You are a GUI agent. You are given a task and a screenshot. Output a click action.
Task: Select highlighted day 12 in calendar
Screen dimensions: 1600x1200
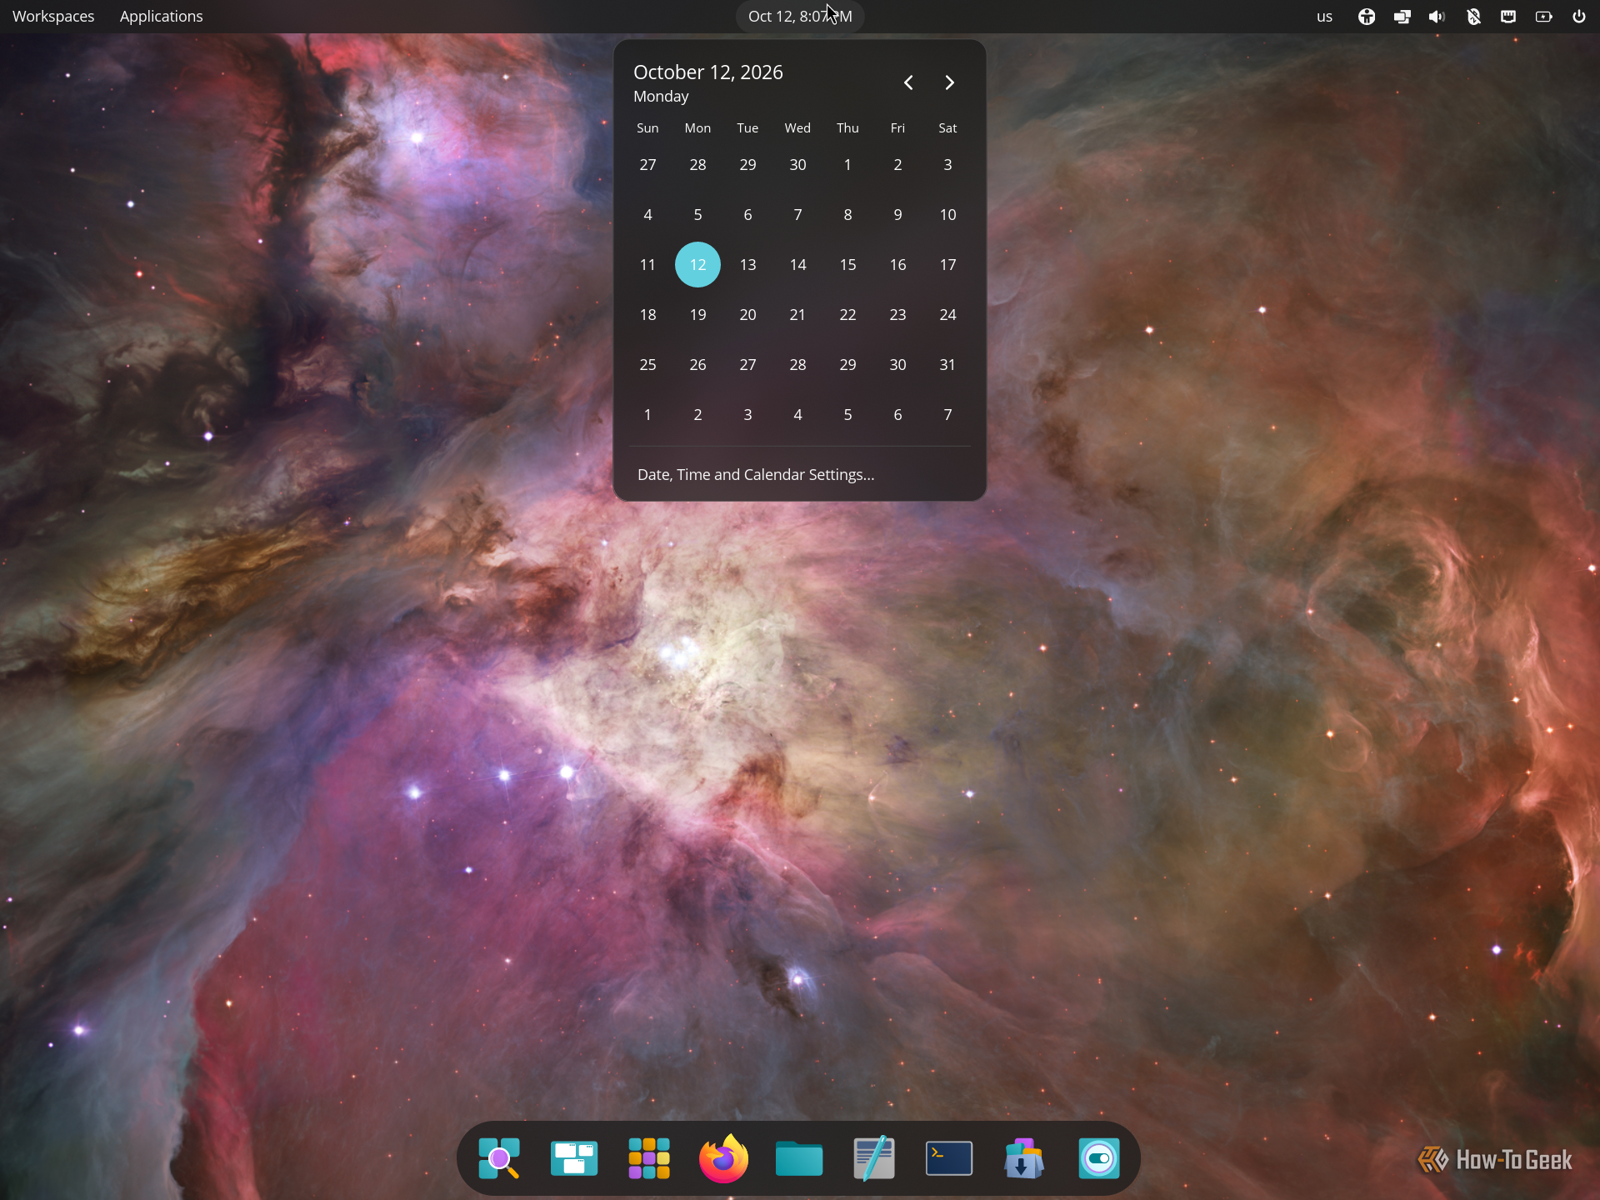click(x=697, y=264)
